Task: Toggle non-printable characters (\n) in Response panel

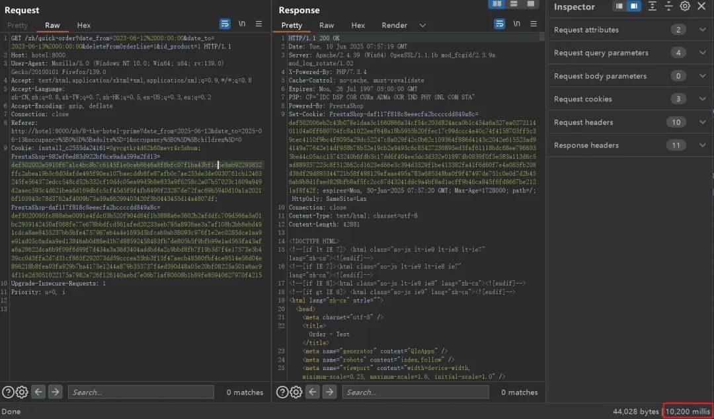Action: pos(517,24)
